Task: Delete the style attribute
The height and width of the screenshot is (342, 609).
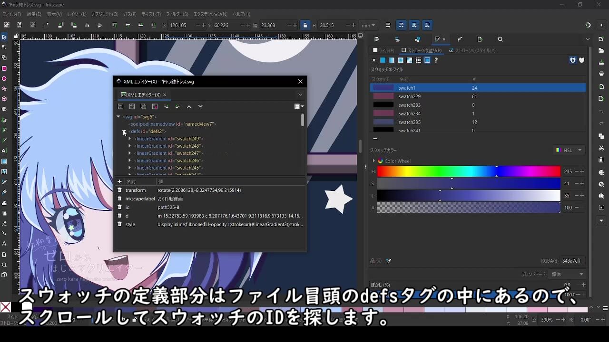Action: point(120,224)
